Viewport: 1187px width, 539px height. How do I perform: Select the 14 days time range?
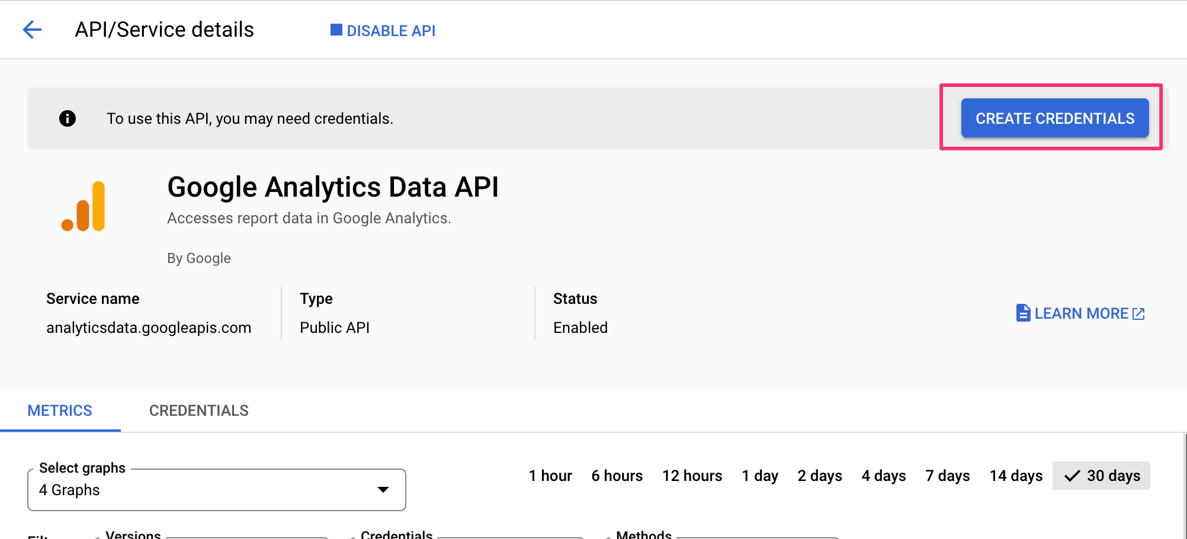pos(1016,476)
